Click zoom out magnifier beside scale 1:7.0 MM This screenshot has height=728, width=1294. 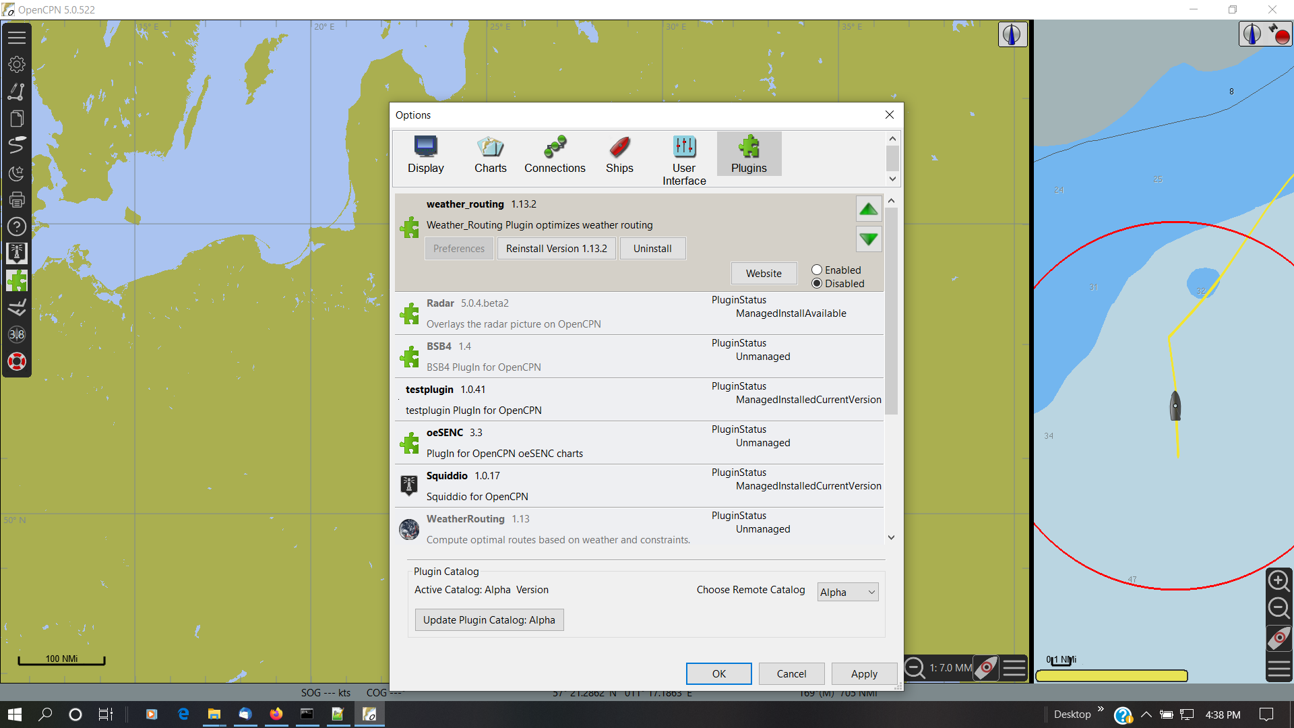click(x=915, y=668)
